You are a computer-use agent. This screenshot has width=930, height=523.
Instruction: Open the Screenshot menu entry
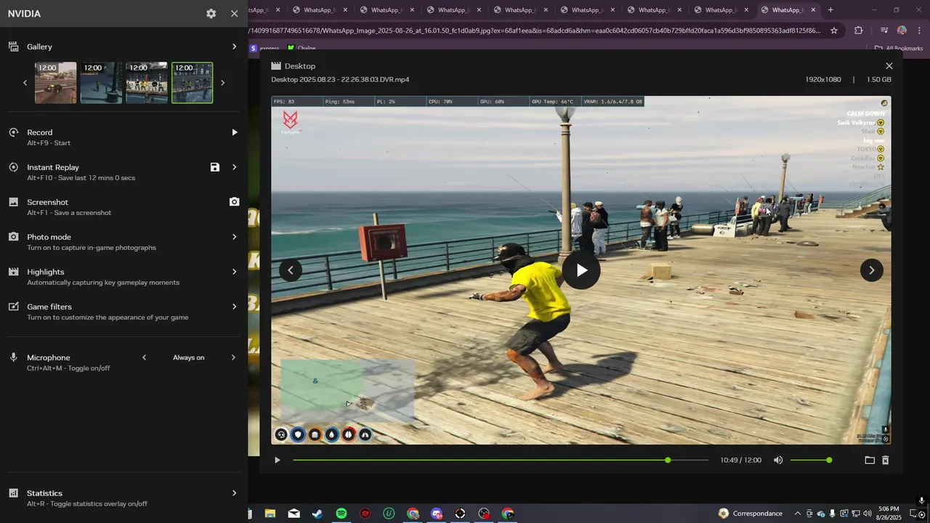pos(124,207)
